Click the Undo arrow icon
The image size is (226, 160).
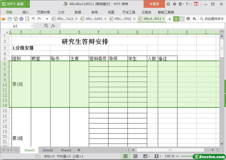point(33,19)
